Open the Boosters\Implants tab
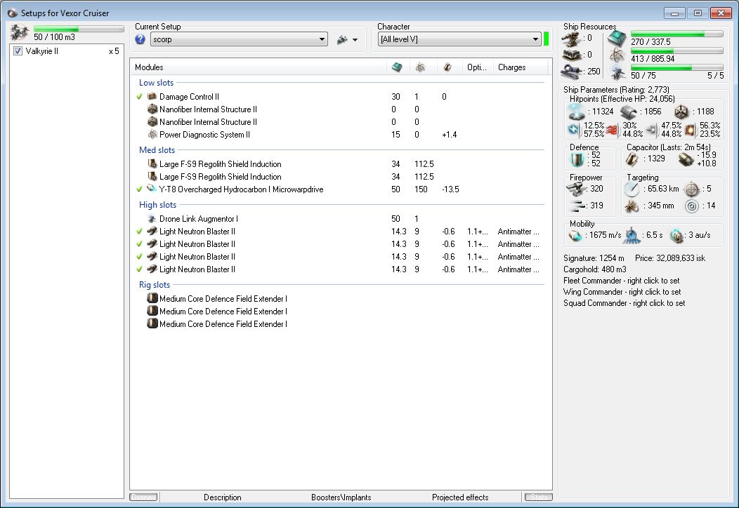 341,497
